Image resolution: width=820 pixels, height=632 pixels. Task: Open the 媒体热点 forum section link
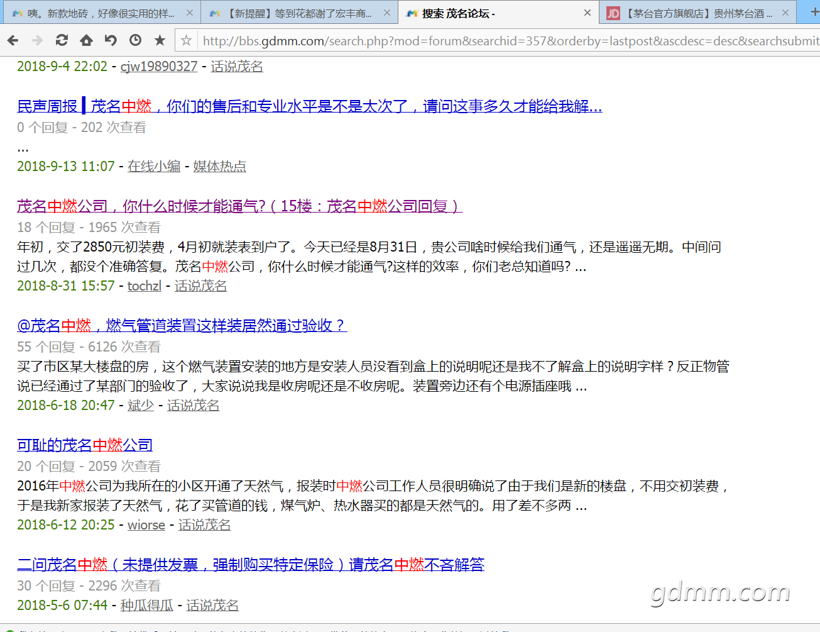219,167
